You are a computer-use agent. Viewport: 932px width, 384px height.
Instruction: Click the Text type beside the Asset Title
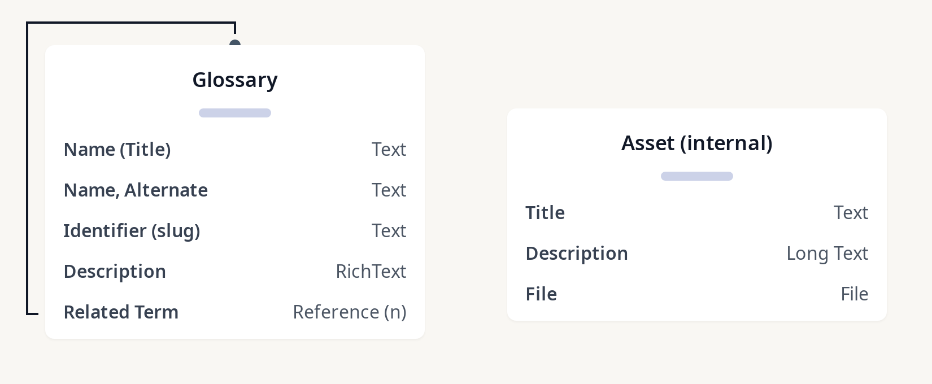pos(851,213)
